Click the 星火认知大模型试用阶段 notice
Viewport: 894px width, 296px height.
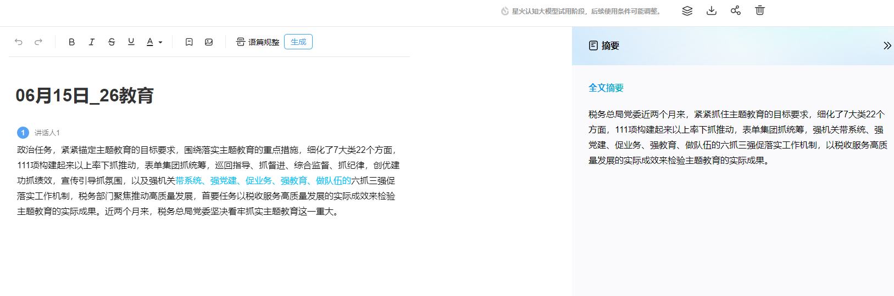581,11
